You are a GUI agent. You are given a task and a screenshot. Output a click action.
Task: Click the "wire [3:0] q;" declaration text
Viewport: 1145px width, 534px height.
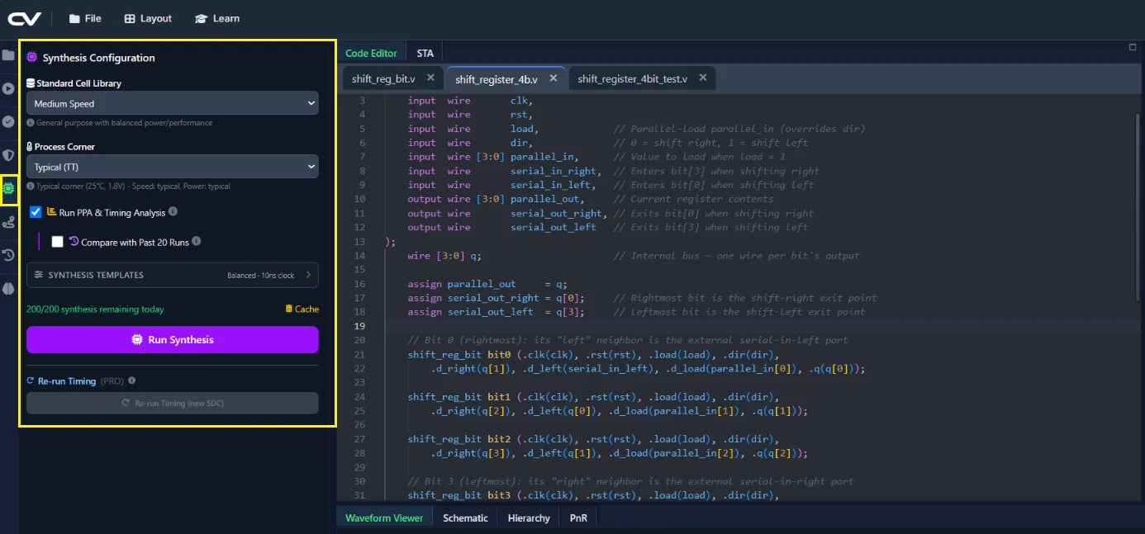444,256
